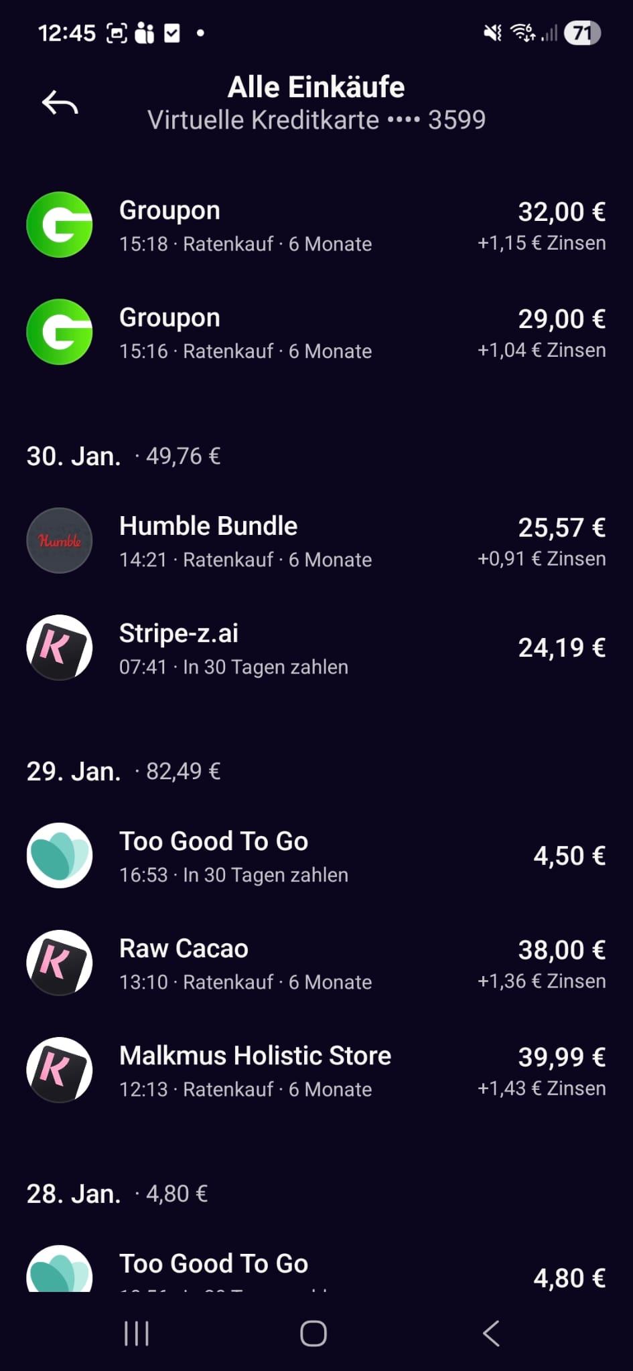Tap the 30. Jan. date header
This screenshot has height=1371, width=633.
coord(74,457)
